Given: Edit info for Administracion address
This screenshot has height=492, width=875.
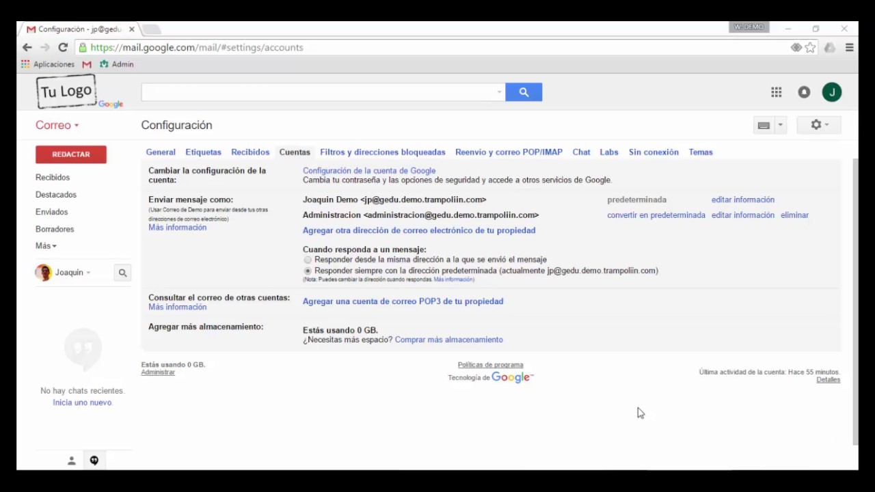Looking at the screenshot, I should pos(743,215).
